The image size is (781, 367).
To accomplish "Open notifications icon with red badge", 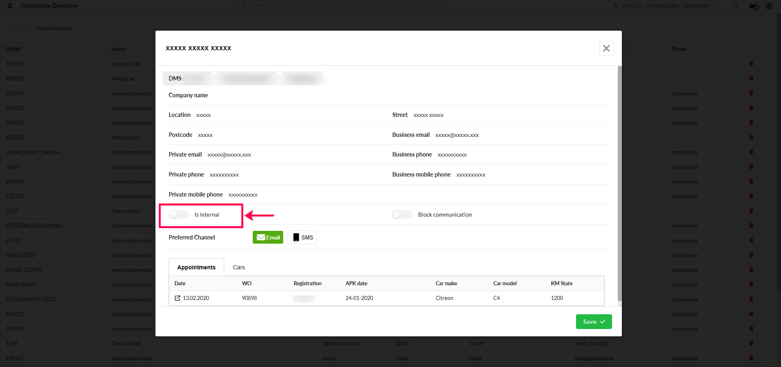I will 754,6.
